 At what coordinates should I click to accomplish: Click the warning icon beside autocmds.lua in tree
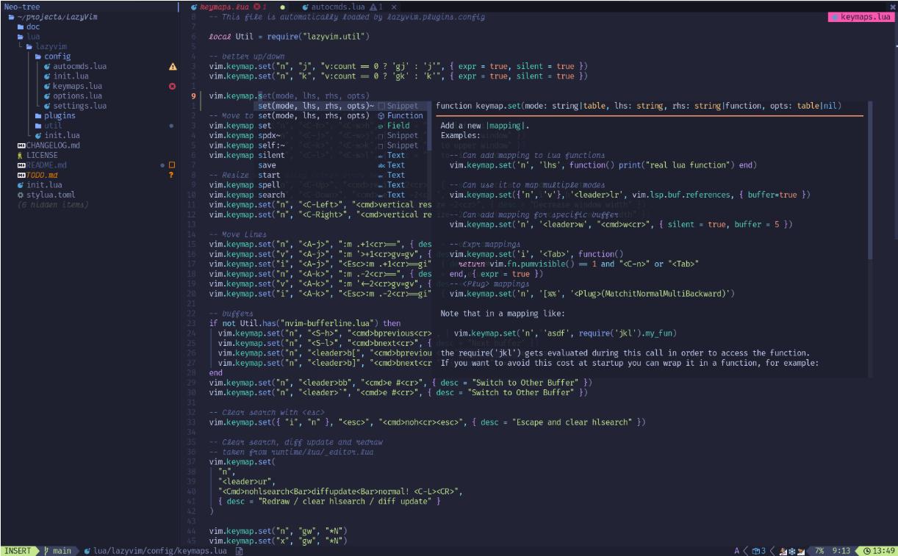coord(173,66)
